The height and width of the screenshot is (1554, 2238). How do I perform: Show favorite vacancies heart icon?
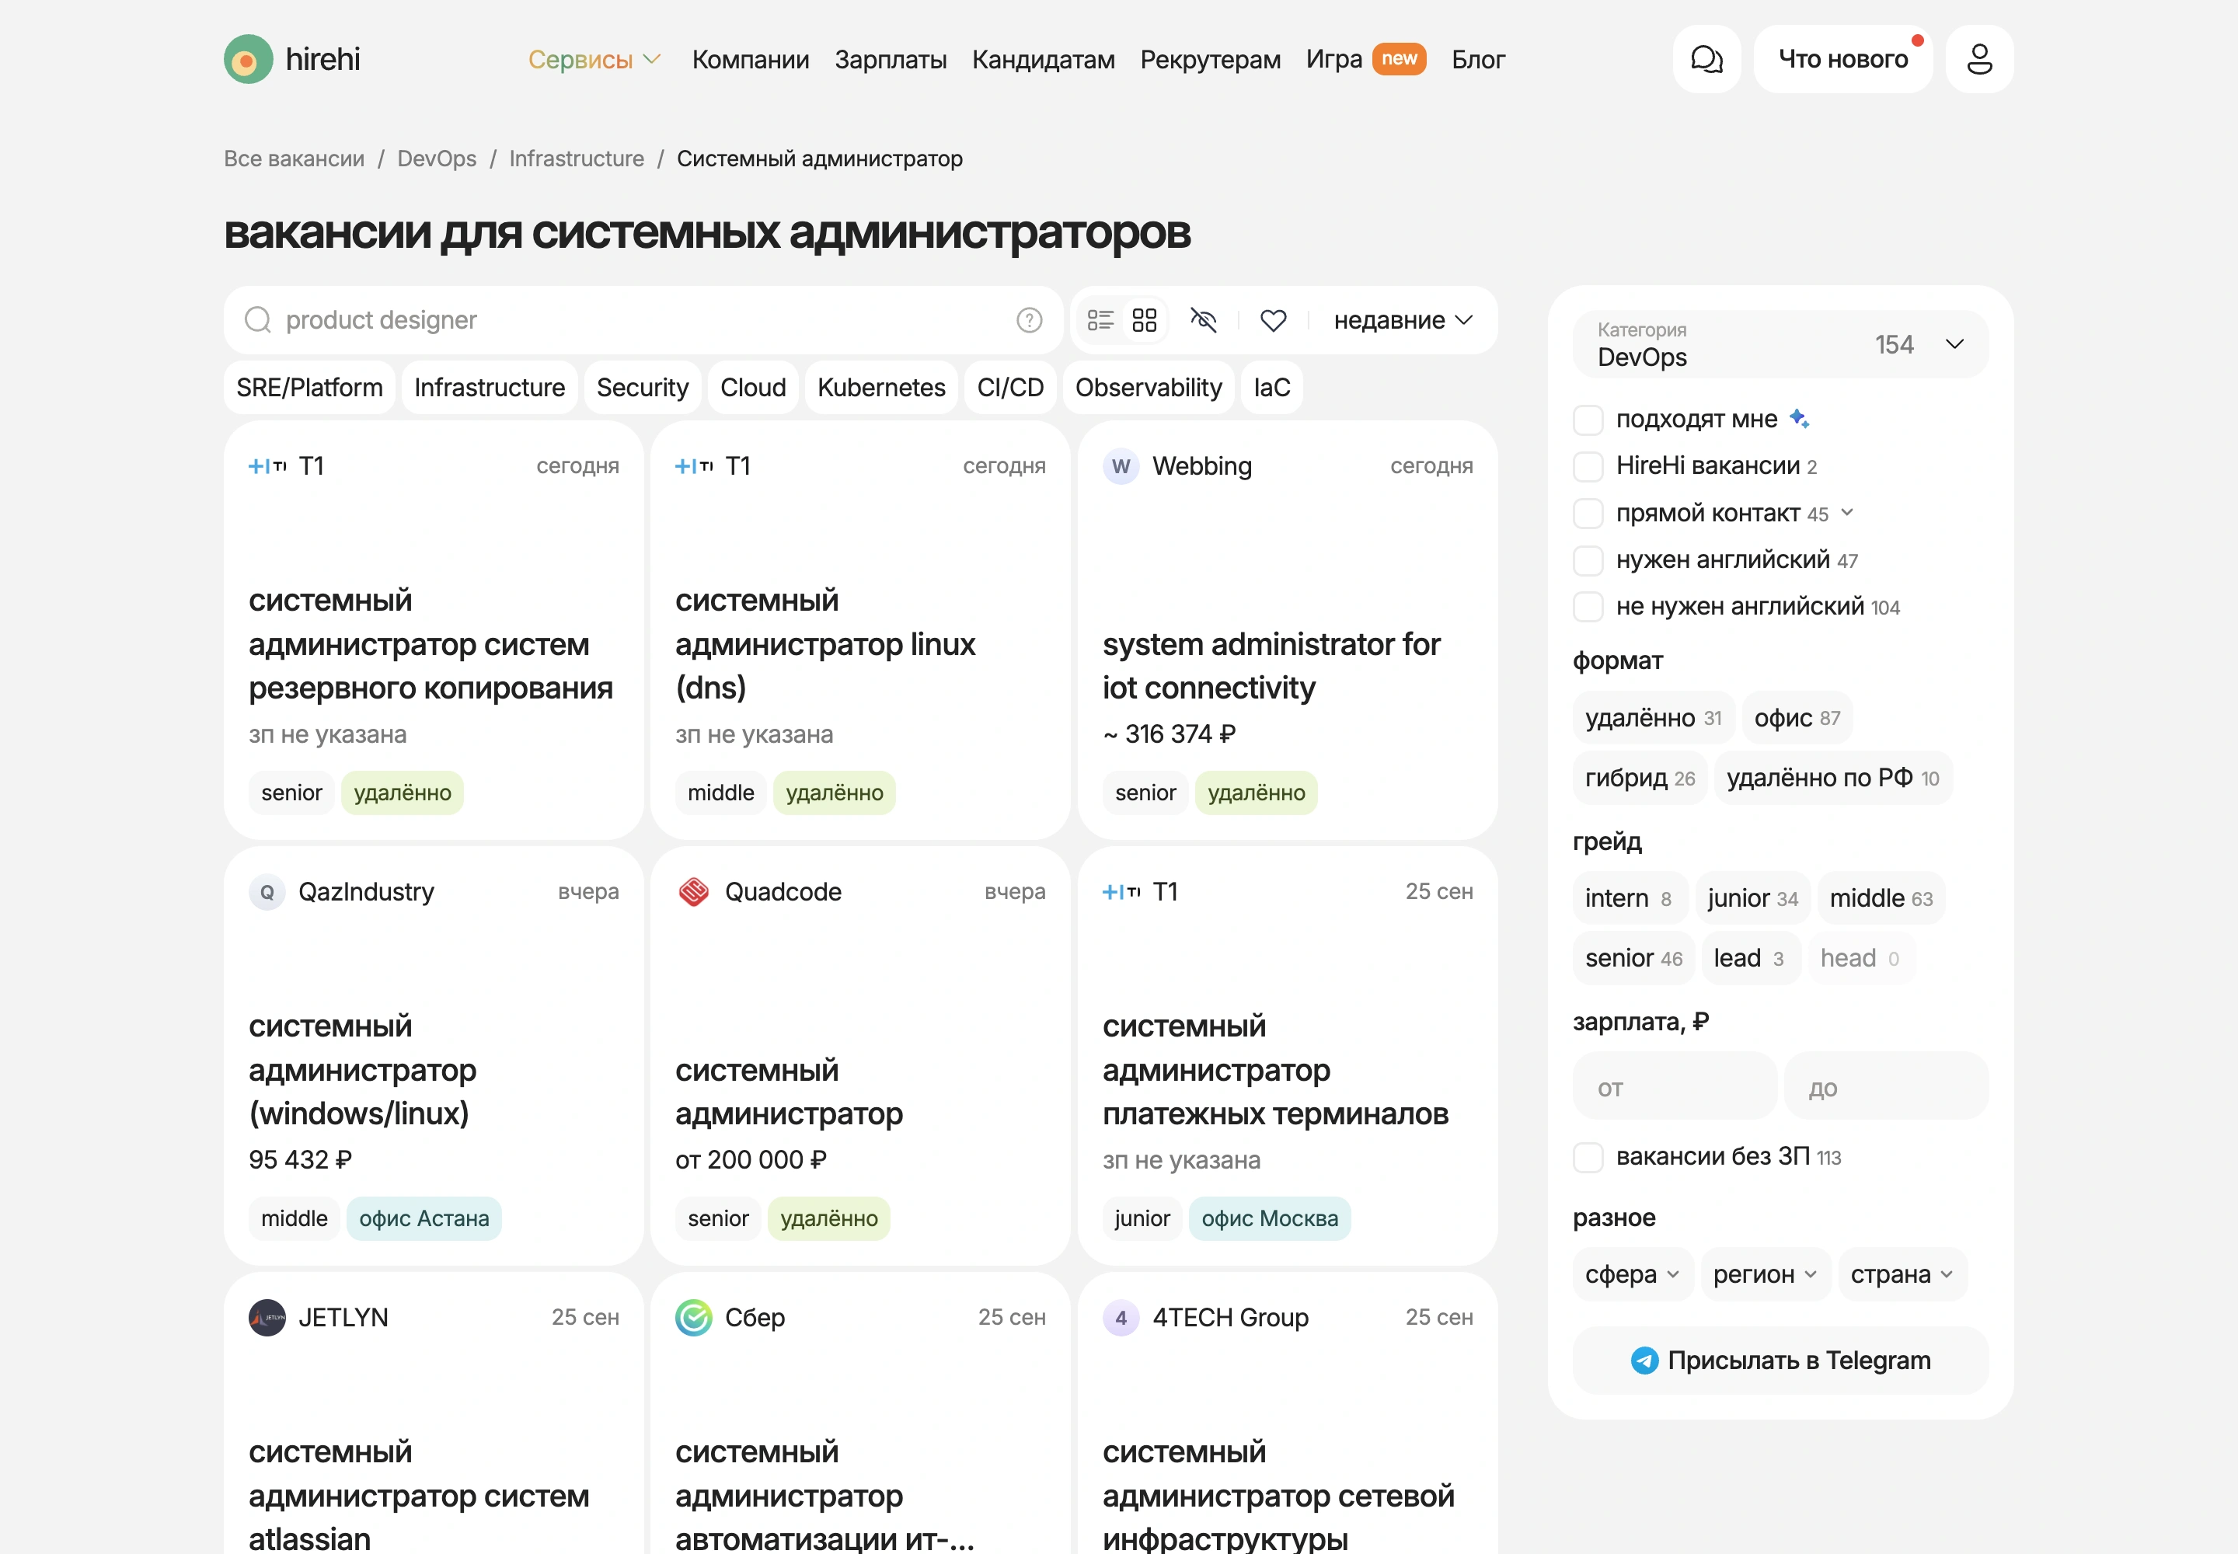click(x=1273, y=320)
